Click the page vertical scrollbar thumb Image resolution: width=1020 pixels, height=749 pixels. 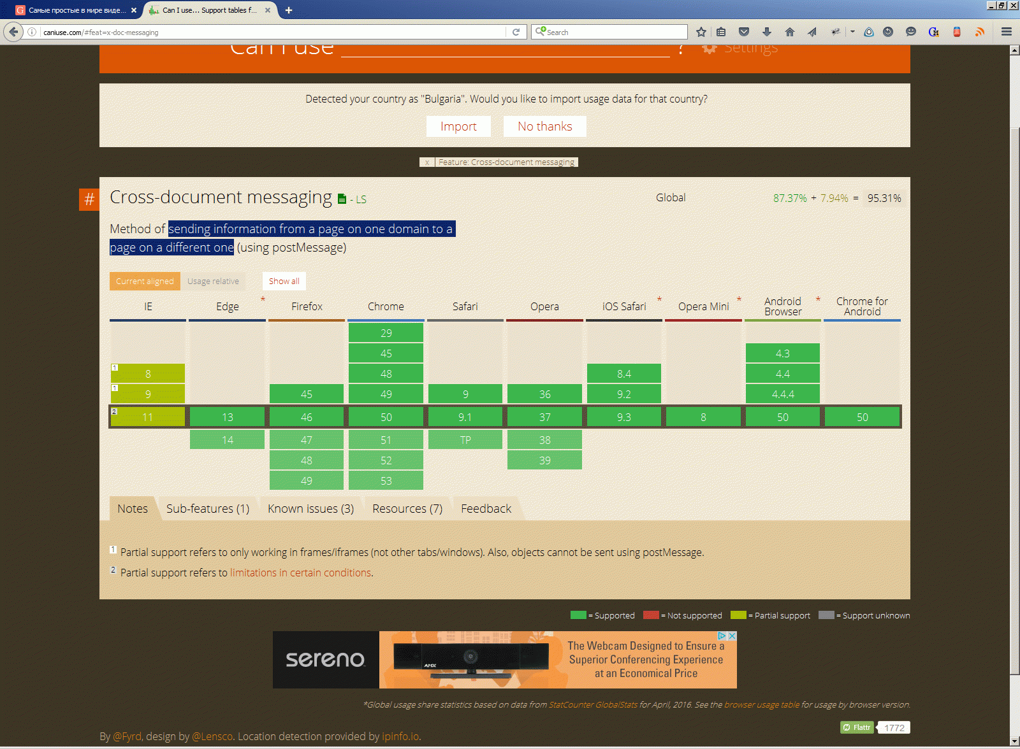pos(1015,401)
